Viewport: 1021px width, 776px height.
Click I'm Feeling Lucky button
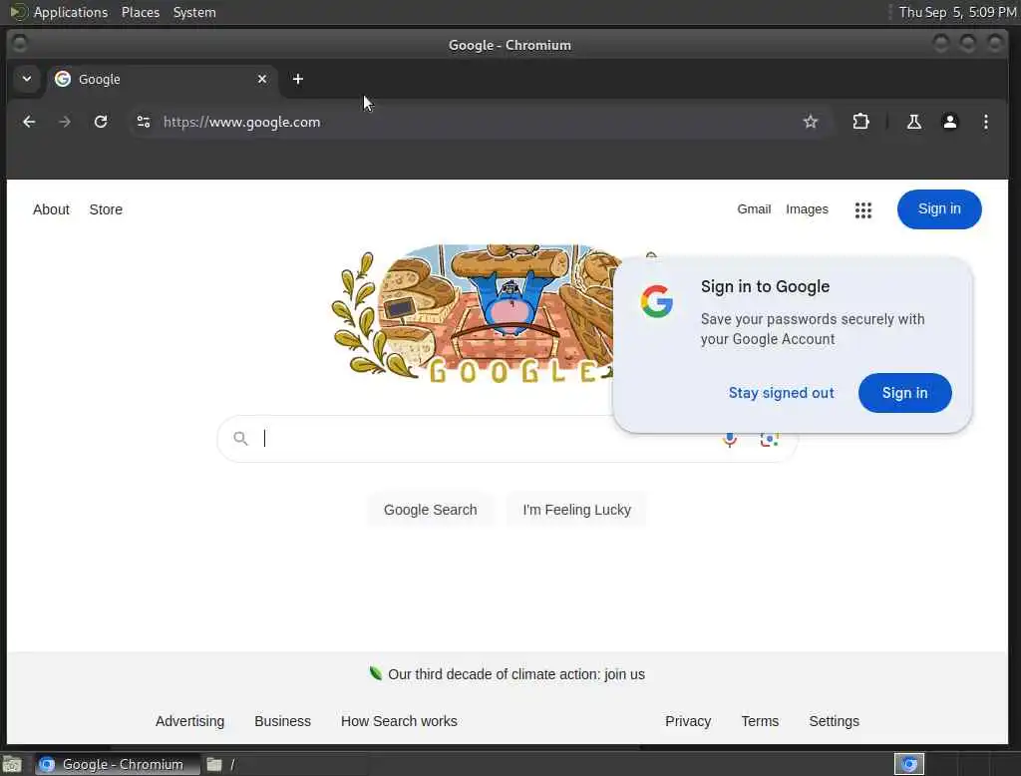point(576,510)
